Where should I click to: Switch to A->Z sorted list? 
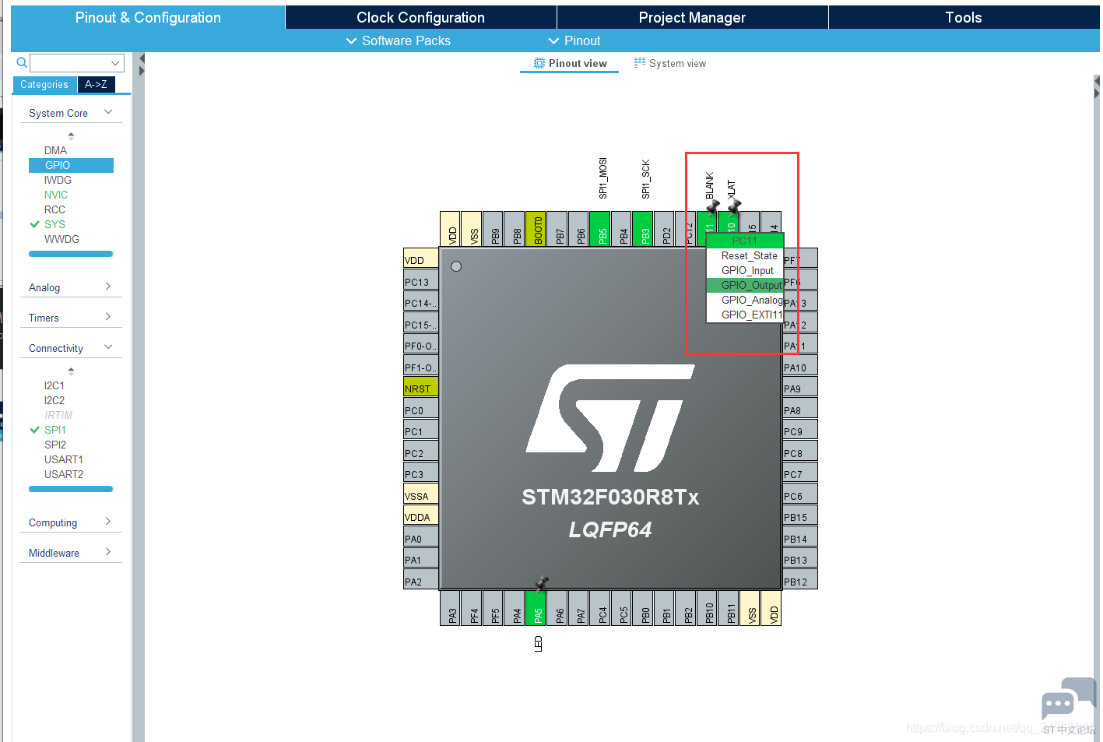[x=96, y=85]
